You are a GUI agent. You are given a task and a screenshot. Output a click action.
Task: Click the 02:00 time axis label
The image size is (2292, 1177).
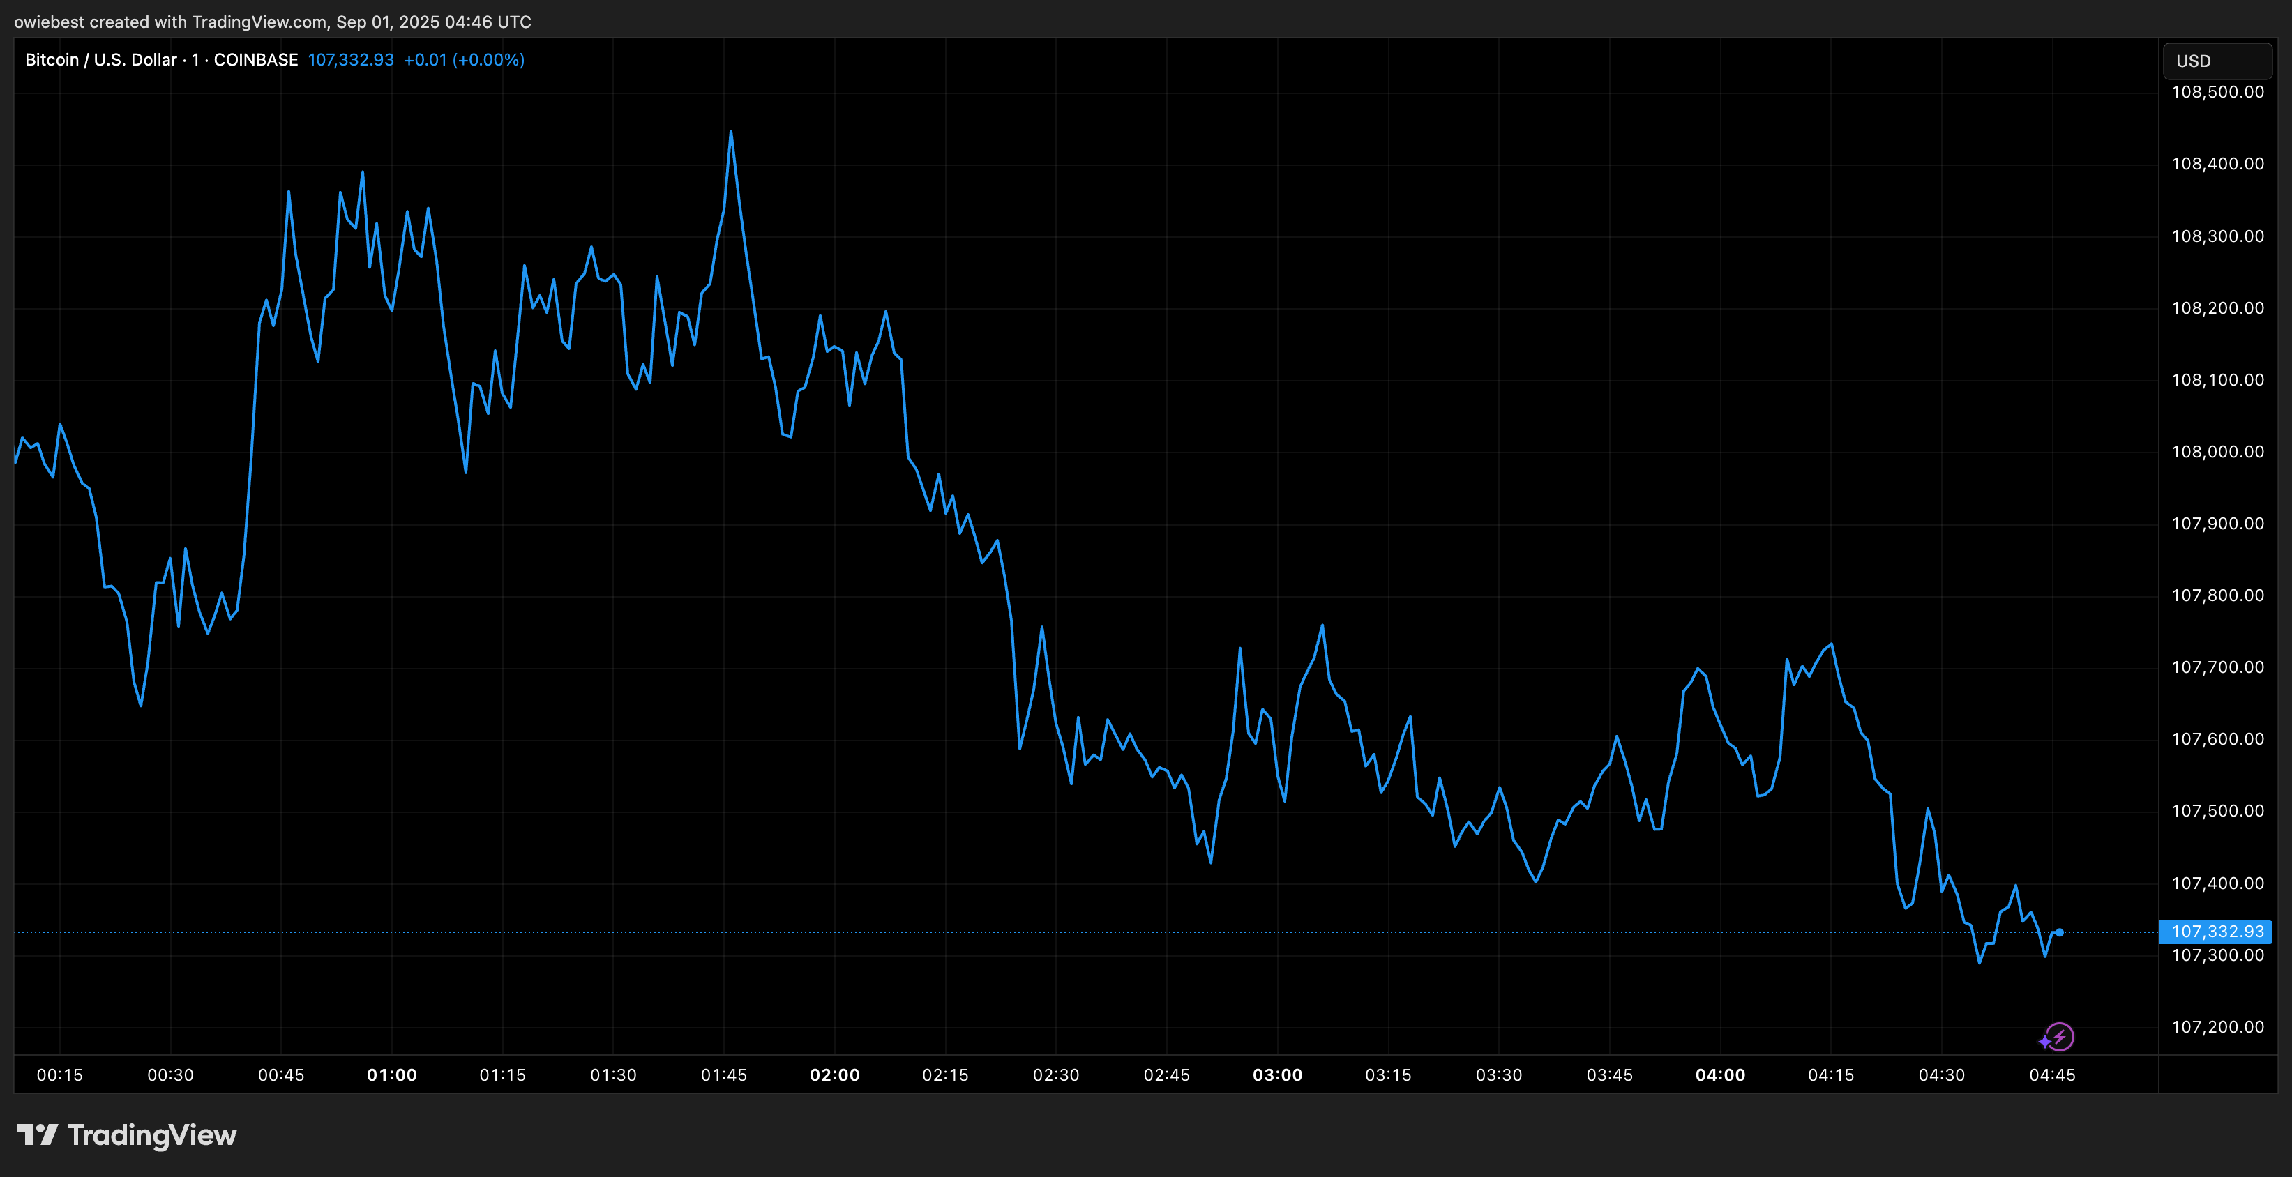click(835, 1075)
